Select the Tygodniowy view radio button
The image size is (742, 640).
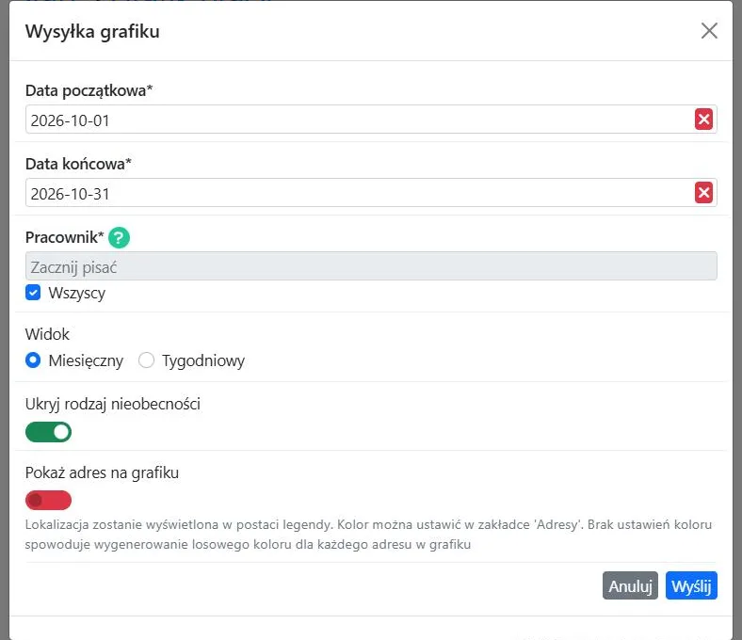pos(146,360)
